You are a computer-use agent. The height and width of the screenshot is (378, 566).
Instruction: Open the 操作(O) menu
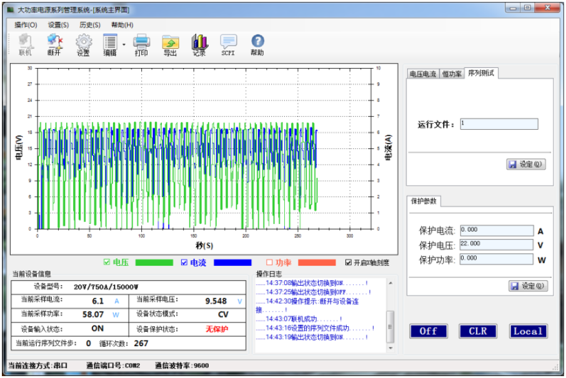(x=26, y=25)
